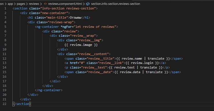This screenshot has height=111, width=214.
Task: Click the 'review' class value on line 6
Action: [70, 31]
